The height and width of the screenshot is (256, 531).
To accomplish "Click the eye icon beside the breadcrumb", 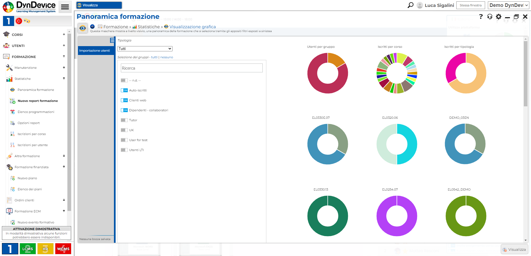I will coord(83,28).
